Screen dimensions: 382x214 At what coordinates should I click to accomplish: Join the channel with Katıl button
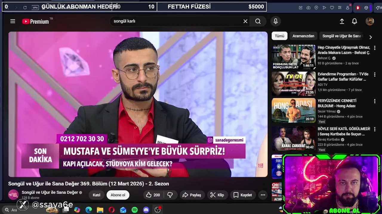96,195
